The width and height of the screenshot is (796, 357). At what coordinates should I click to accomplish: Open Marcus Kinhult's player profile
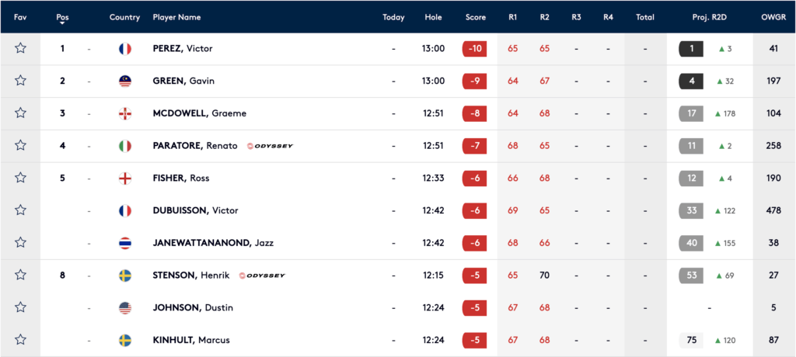click(191, 340)
